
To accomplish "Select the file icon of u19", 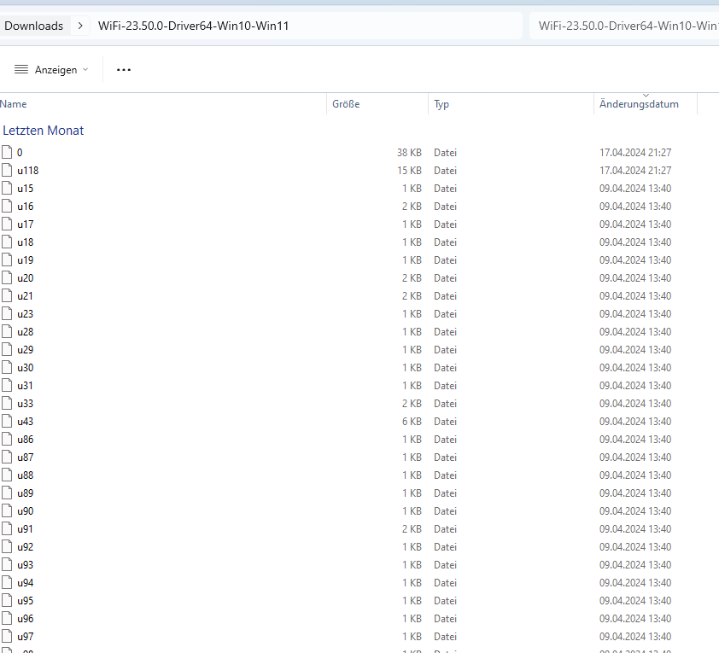I will pyautogui.click(x=7, y=259).
